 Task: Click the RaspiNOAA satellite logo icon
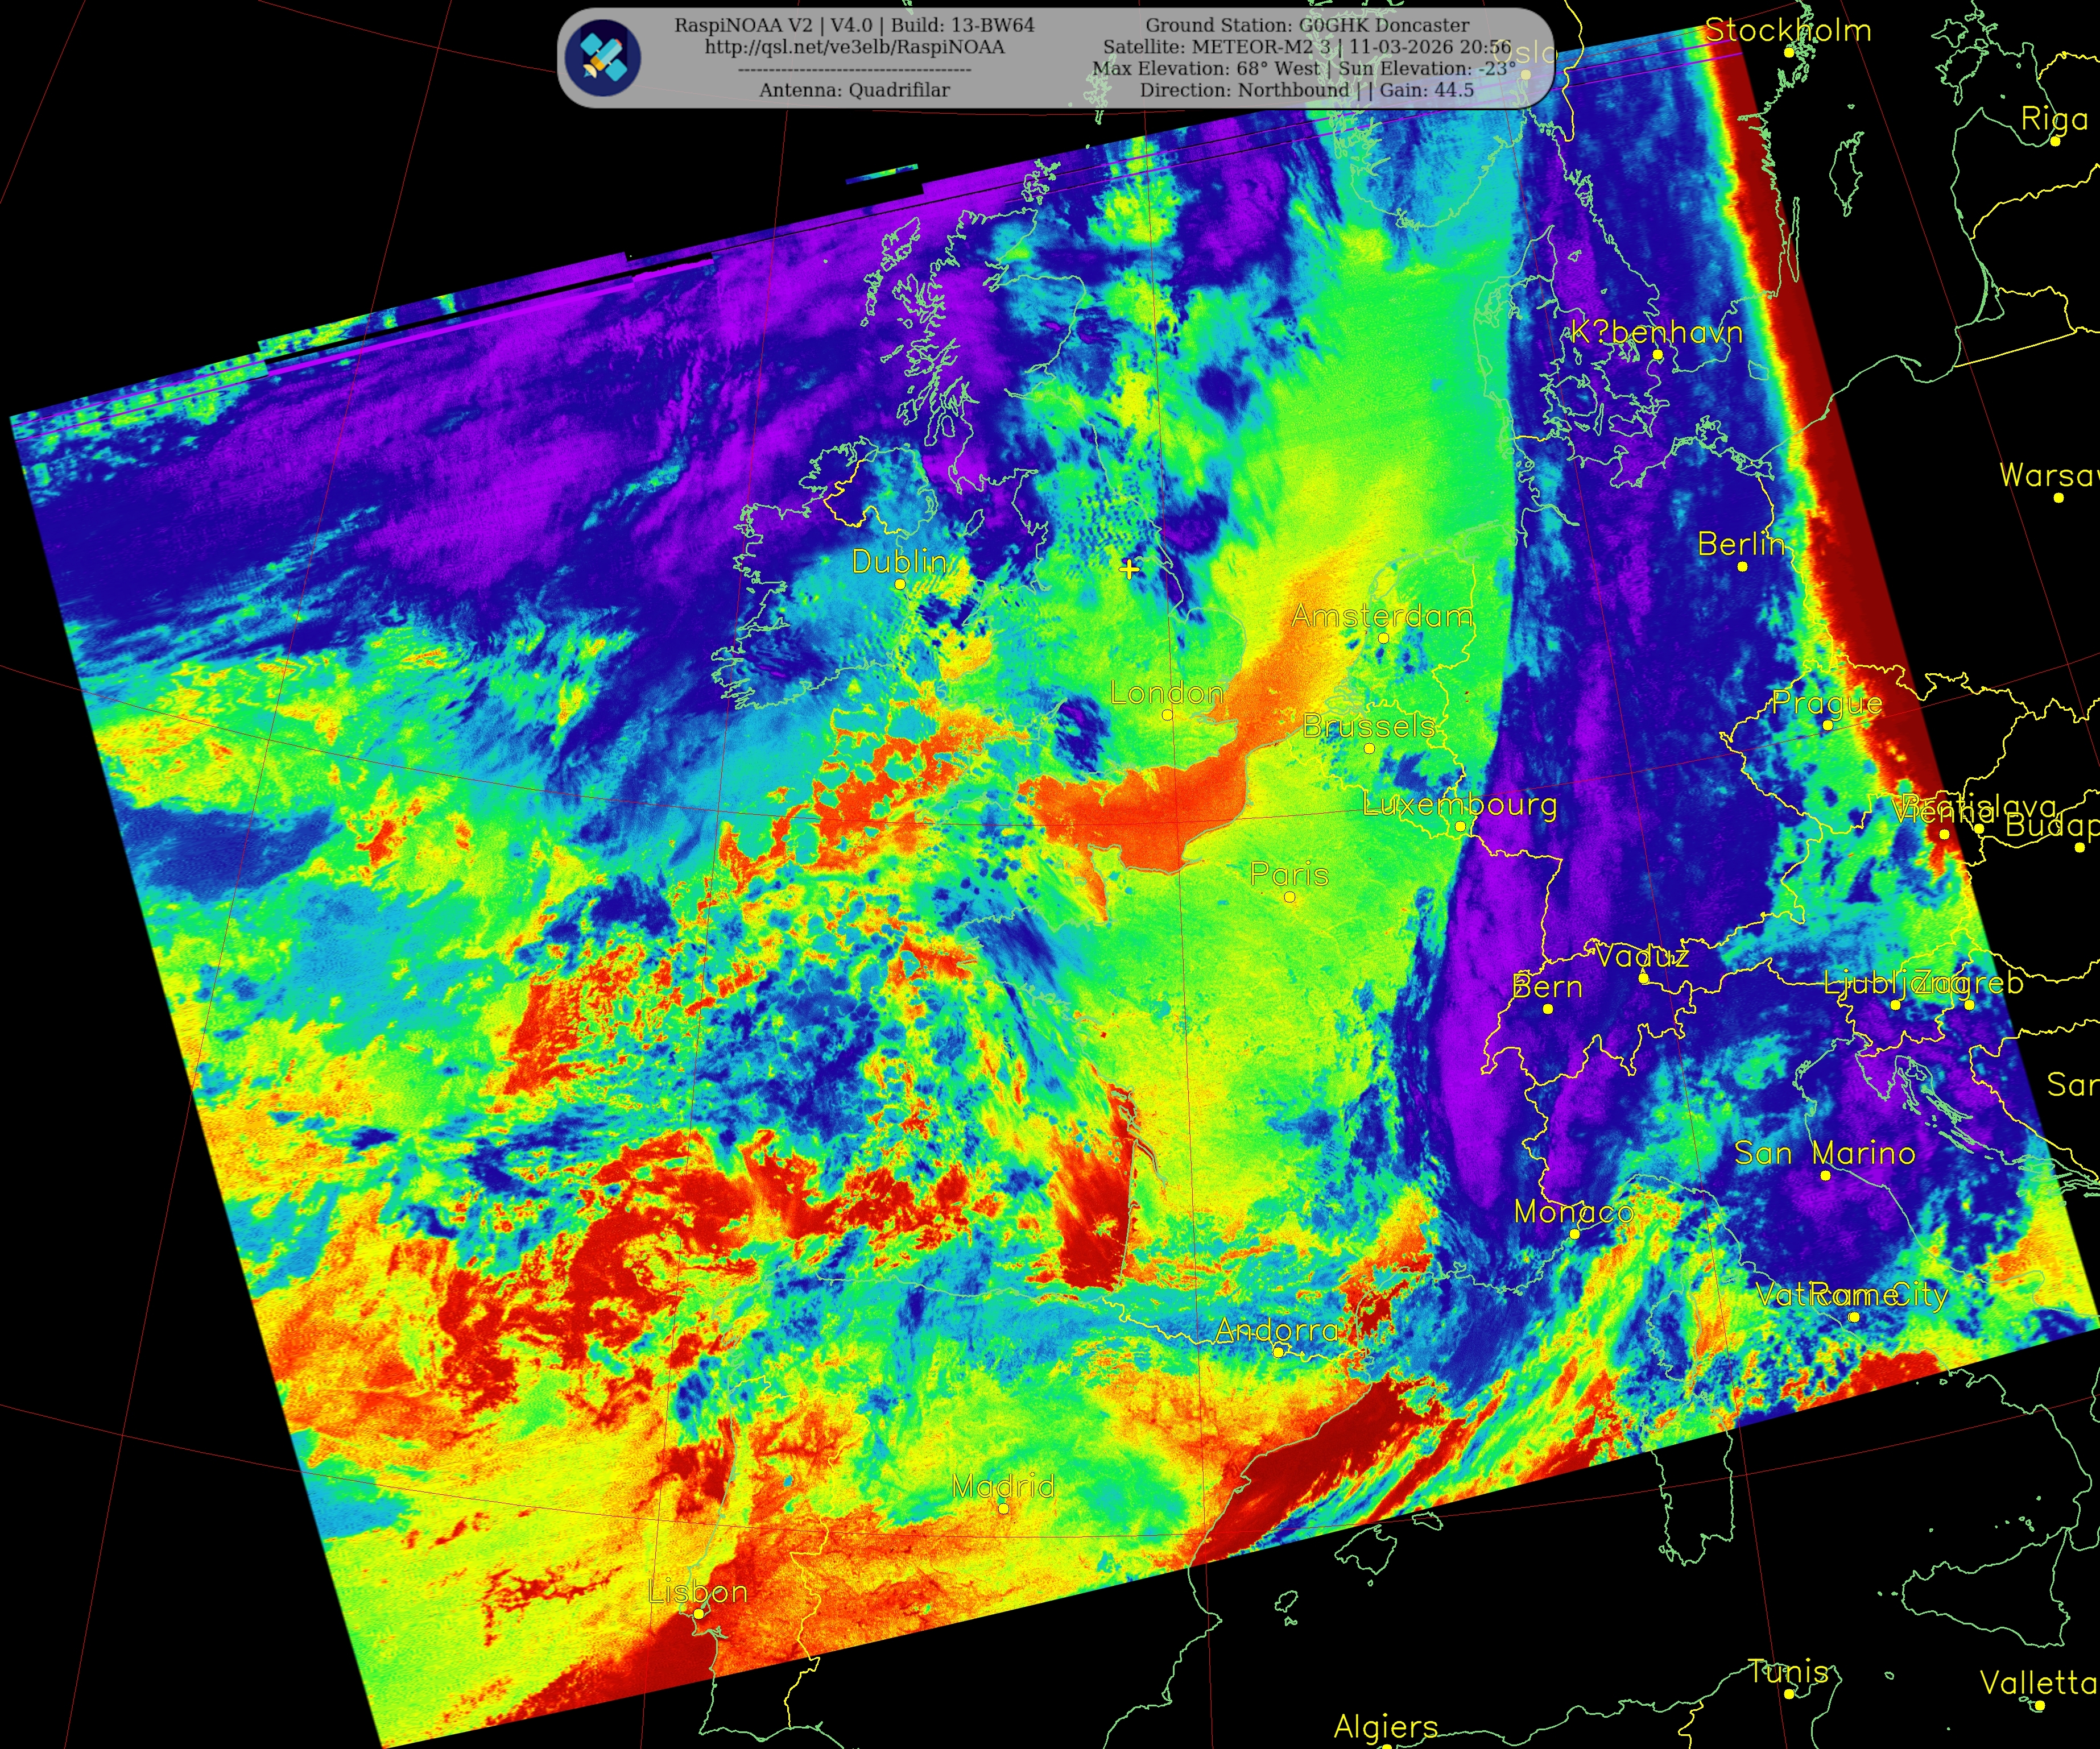tap(602, 57)
